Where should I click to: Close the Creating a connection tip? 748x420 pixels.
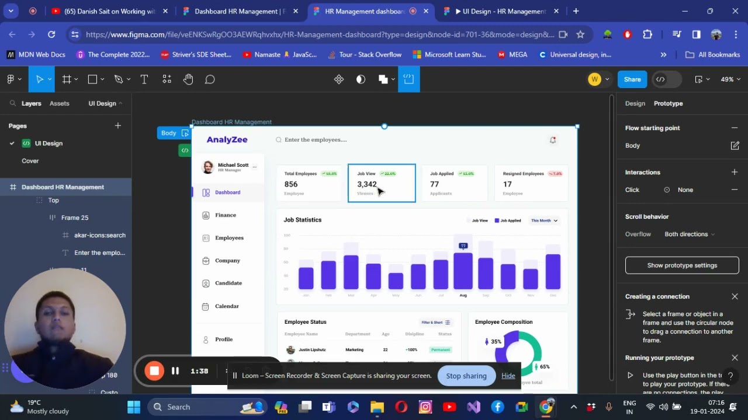735,296
